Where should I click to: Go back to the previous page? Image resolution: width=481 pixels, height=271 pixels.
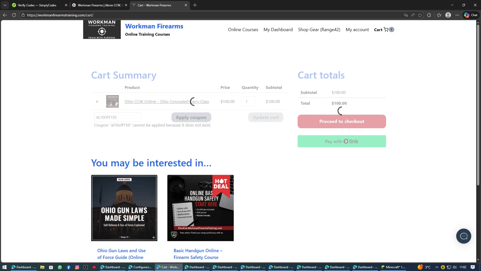(5, 15)
